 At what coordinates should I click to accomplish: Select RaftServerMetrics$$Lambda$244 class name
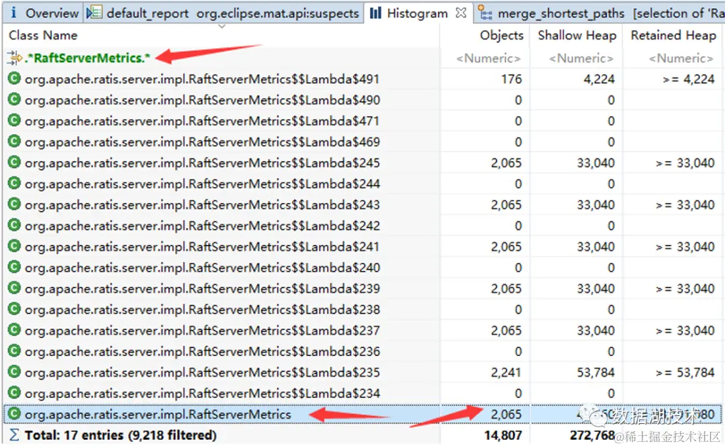(202, 184)
